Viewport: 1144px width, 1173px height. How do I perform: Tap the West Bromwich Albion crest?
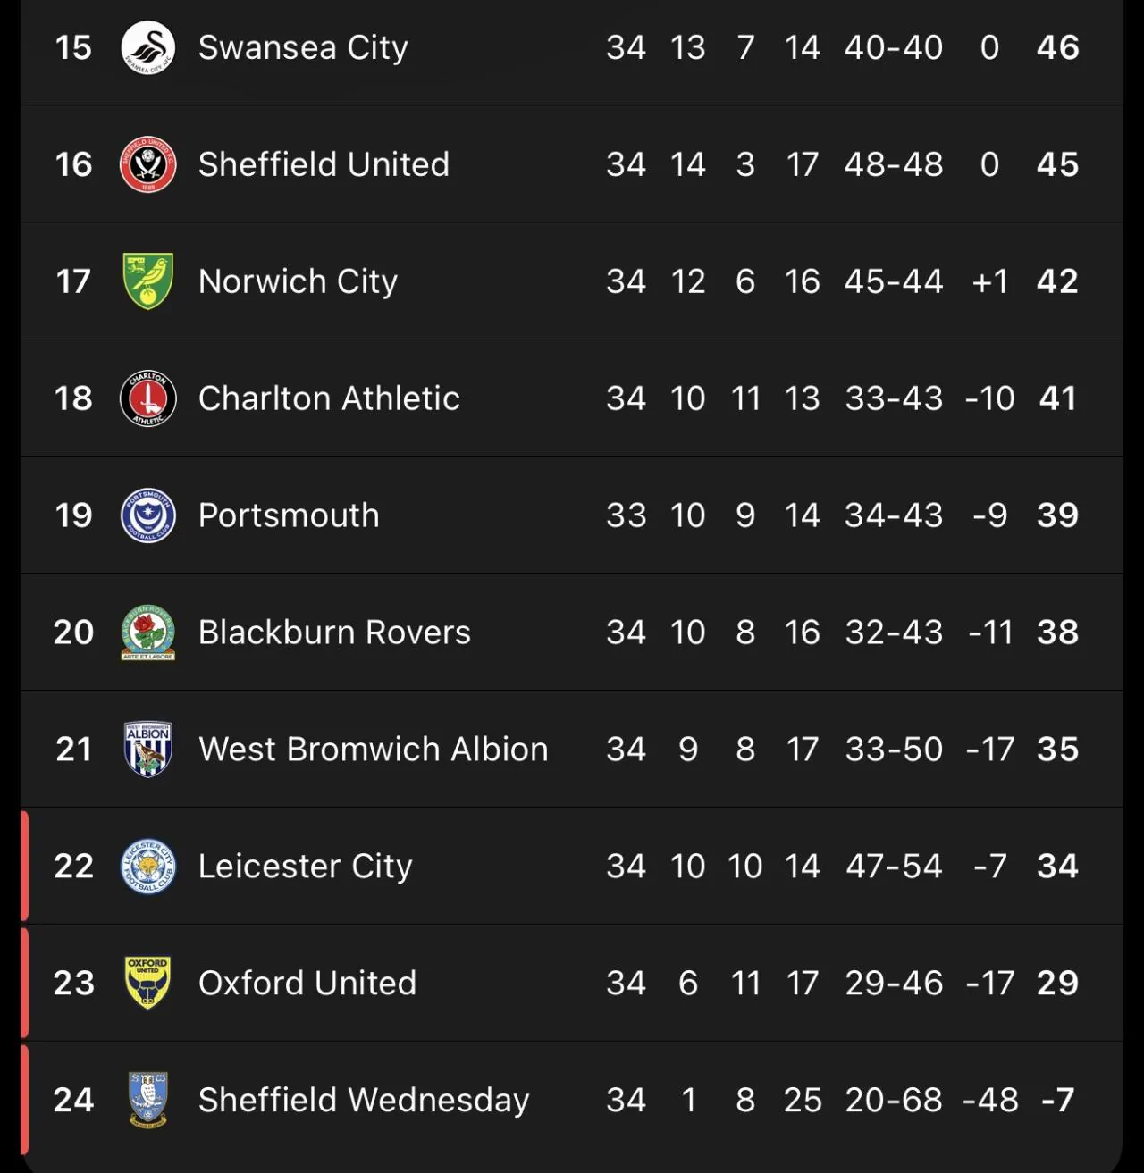coord(147,750)
